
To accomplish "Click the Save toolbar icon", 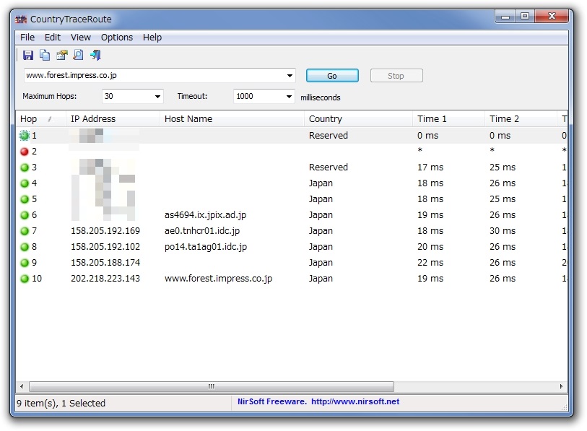I will [x=28, y=56].
